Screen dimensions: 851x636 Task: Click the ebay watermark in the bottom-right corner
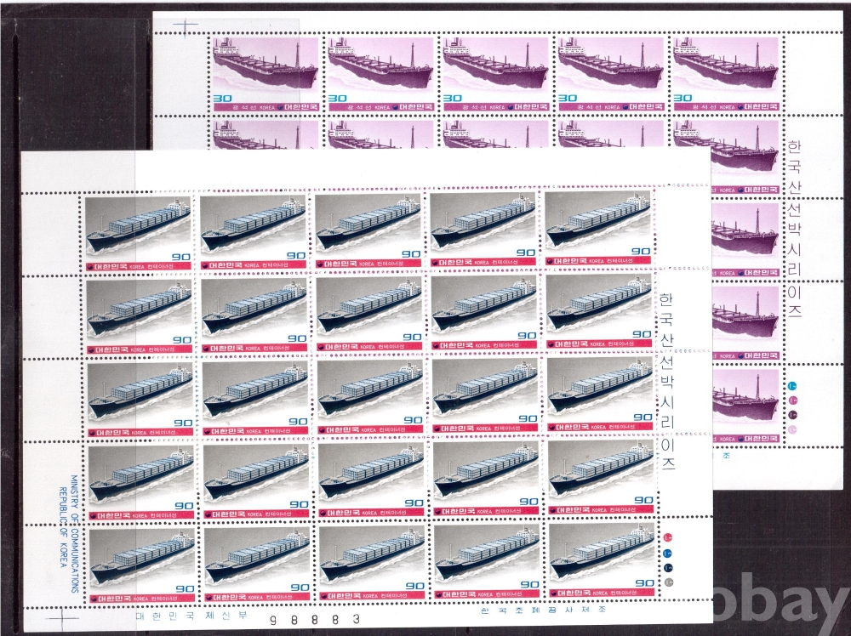point(777,606)
